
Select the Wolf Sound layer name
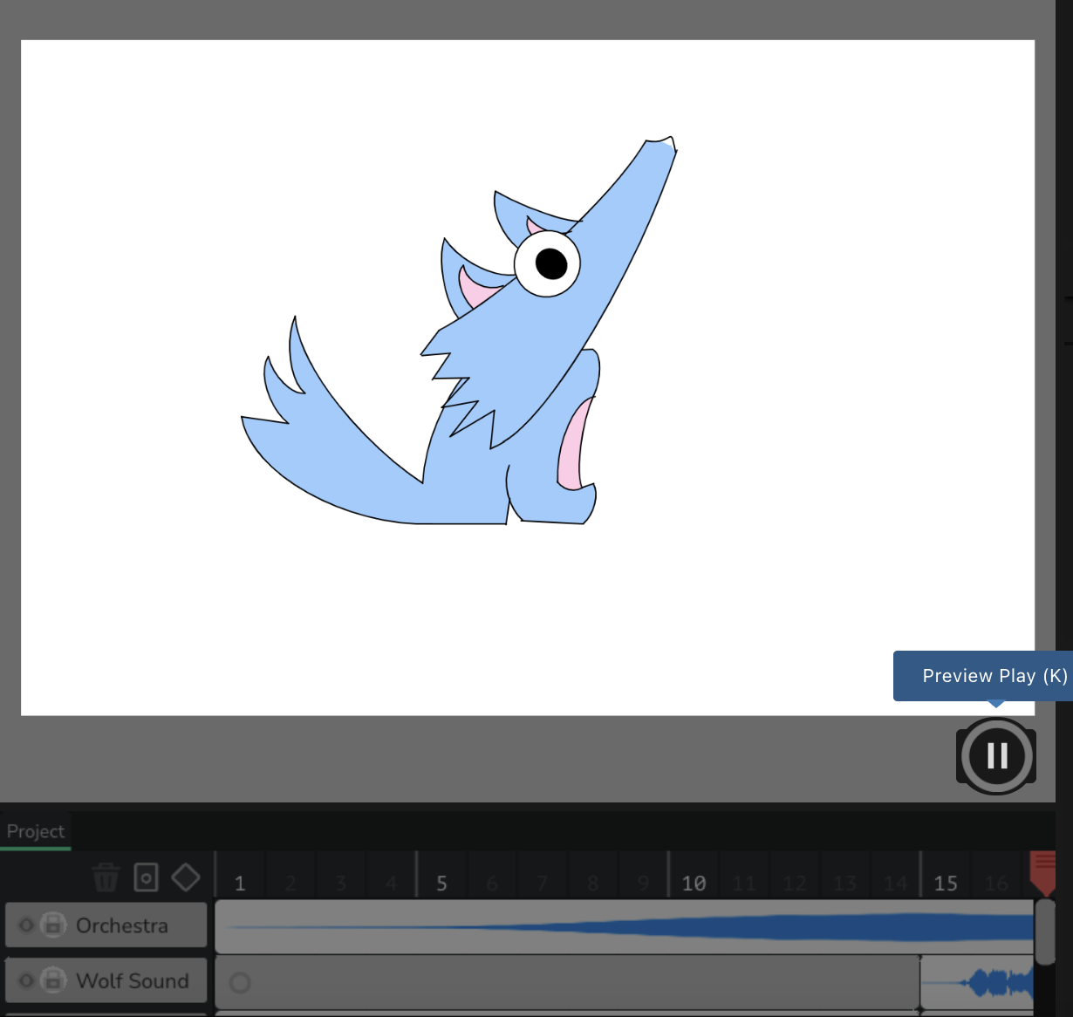pos(133,981)
